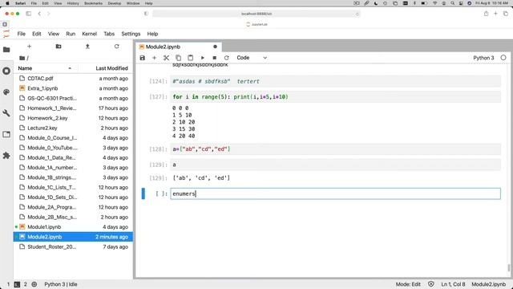This screenshot has height=289, width=513.
Task: Select the Student_Roster_20... file
Action: pos(73,246)
